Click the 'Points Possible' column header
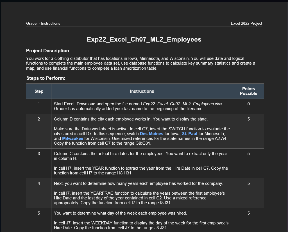The height and width of the screenshot is (232, 288). 248,91
